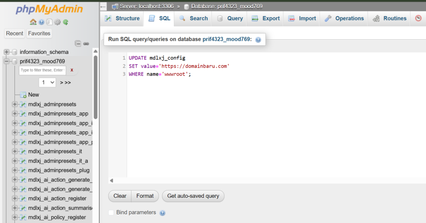Expand the mdlxj_adminpresets_plug table node
Viewport: 426px width, 223px height.
coord(15,170)
